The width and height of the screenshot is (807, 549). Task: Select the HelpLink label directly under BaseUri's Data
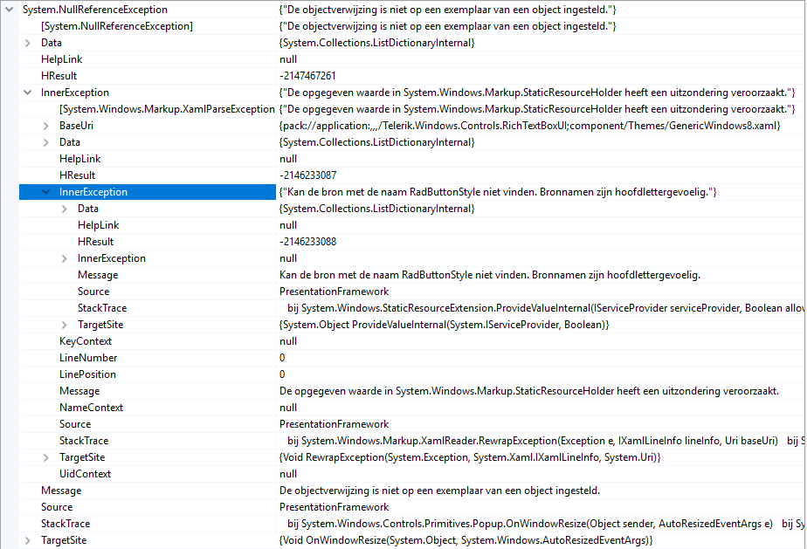[x=79, y=159]
